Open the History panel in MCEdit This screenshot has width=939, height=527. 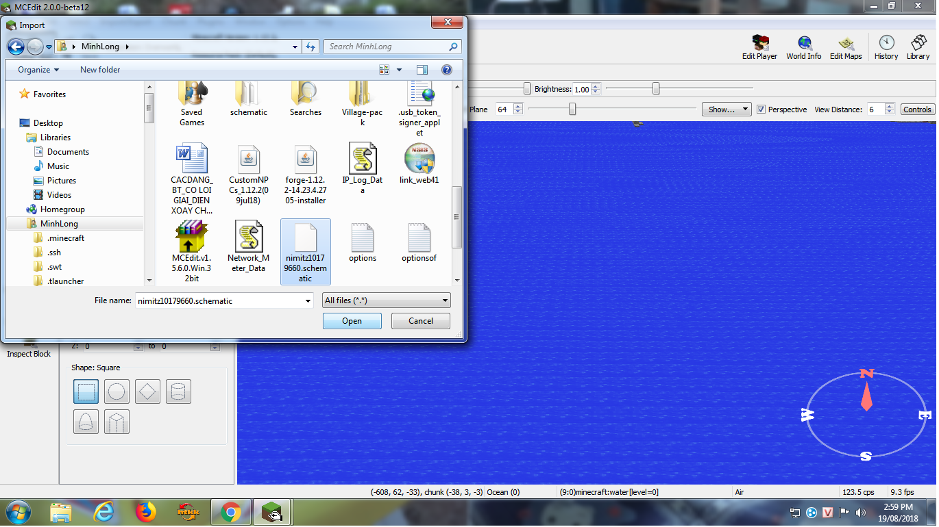pos(886,48)
